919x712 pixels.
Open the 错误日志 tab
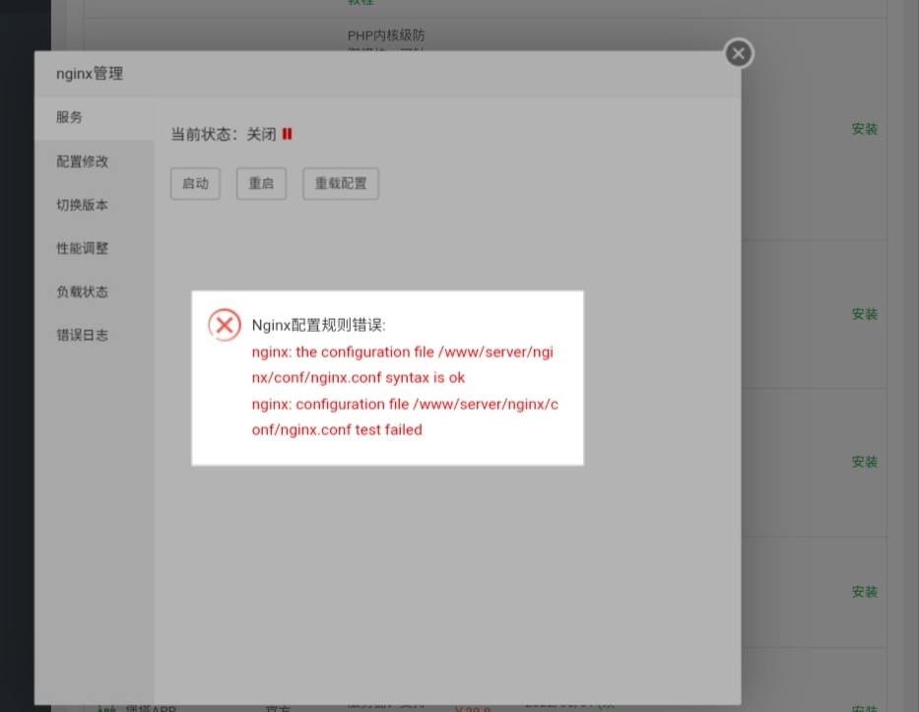(x=95, y=335)
